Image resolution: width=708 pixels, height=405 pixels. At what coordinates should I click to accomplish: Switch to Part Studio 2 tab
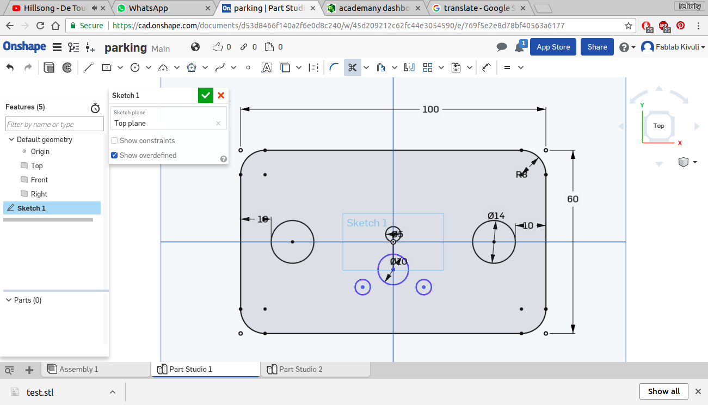tap(300, 369)
